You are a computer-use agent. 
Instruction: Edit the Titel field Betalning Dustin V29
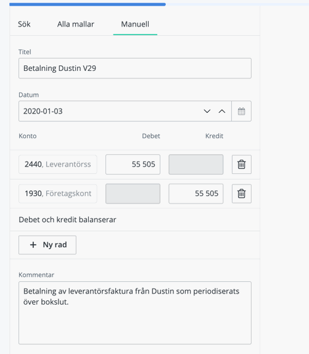coord(135,68)
